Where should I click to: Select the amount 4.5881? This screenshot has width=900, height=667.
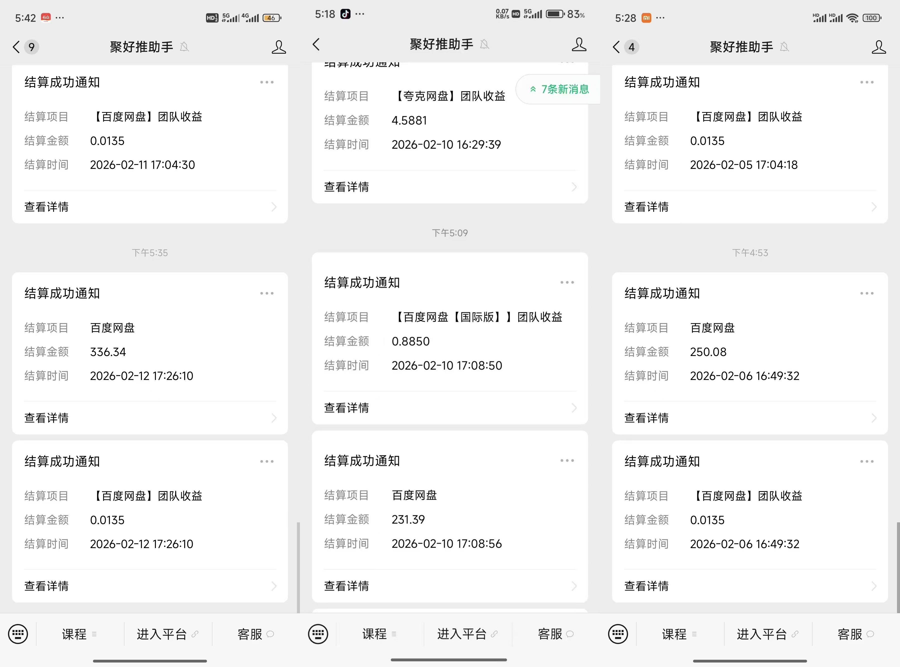coord(409,120)
